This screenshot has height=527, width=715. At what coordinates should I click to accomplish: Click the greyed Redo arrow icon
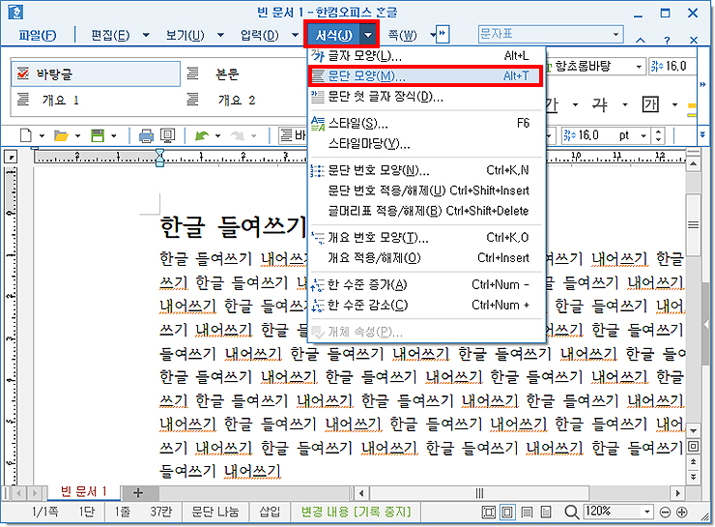click(237, 135)
